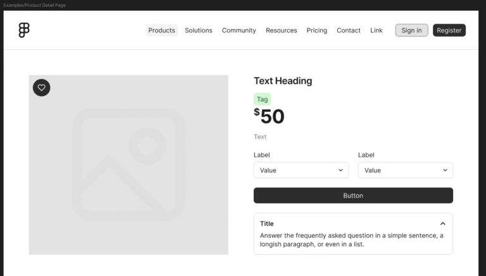The image size is (486, 276).
Task: Toggle the heart favorite icon on image
Action: tap(42, 88)
